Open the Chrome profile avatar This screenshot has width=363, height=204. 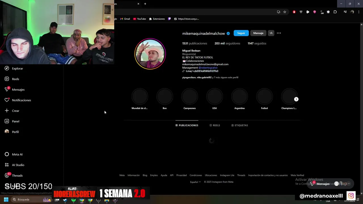click(x=352, y=12)
